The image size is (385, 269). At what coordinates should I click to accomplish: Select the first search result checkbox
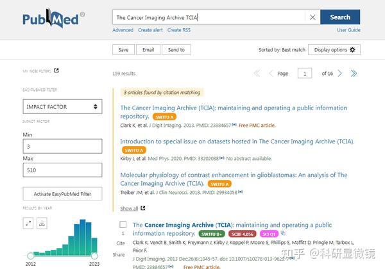(x=123, y=225)
